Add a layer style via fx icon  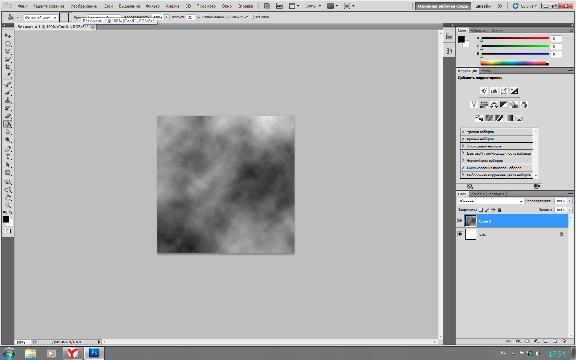pos(518,341)
